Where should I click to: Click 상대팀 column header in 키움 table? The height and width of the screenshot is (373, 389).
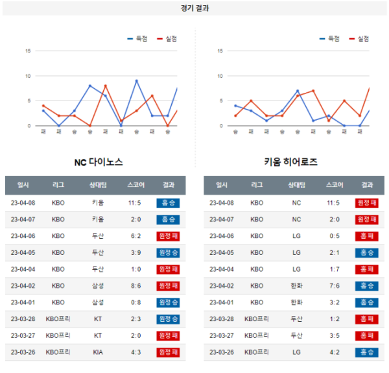(297, 185)
